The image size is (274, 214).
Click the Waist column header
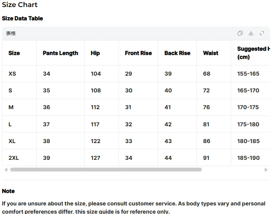210,53
